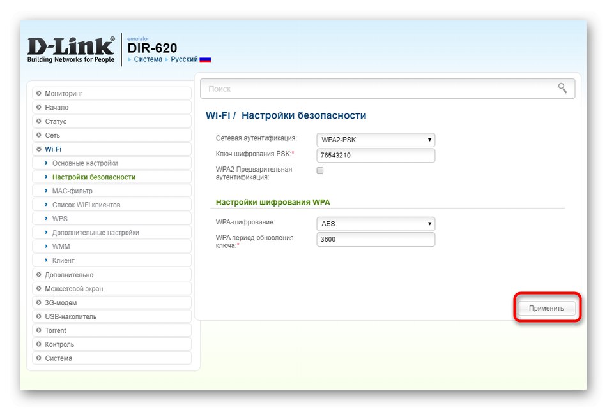
Task: Open the WPS submenu item
Action: 112,219
